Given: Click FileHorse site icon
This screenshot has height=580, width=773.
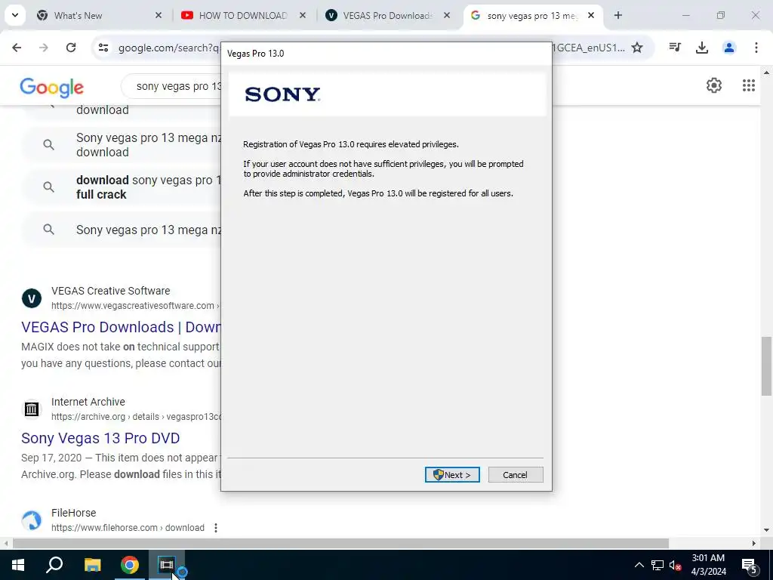Looking at the screenshot, I should pos(32,520).
